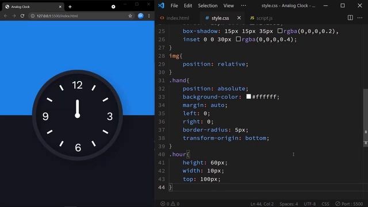Click the hour hand on the clock face
The width and height of the screenshot is (368, 207).
click(78, 109)
